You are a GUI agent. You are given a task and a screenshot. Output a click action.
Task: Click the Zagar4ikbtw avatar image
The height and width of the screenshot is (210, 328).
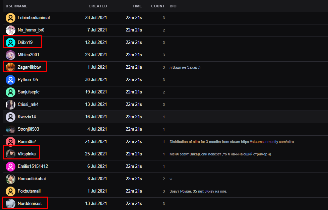coord(11,67)
